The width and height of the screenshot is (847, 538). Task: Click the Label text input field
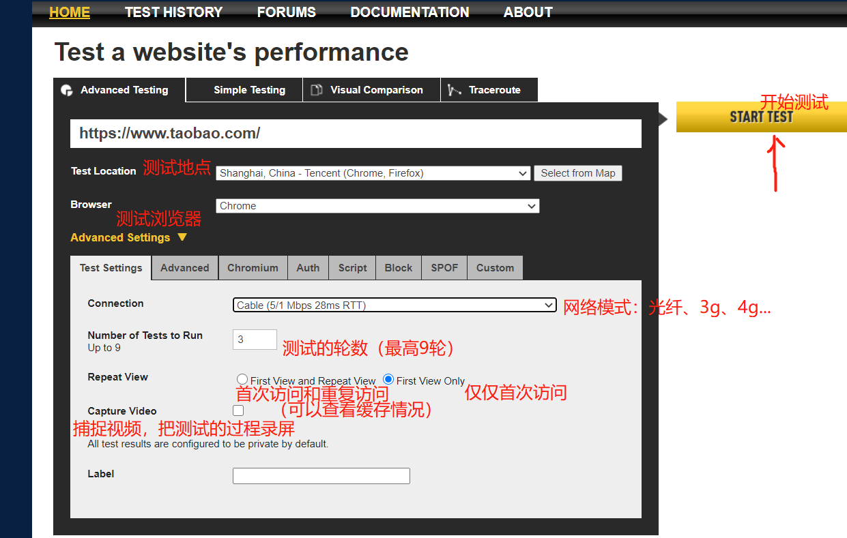click(321, 476)
